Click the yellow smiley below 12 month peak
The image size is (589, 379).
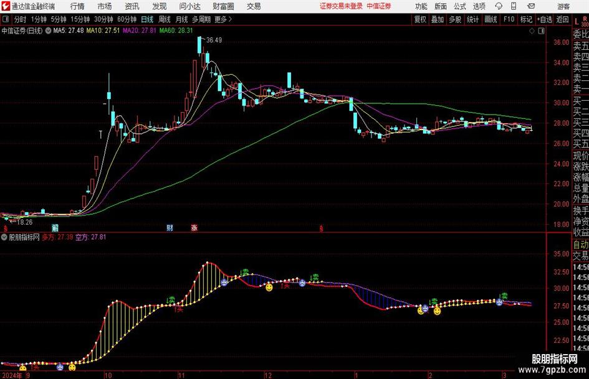[269, 288]
